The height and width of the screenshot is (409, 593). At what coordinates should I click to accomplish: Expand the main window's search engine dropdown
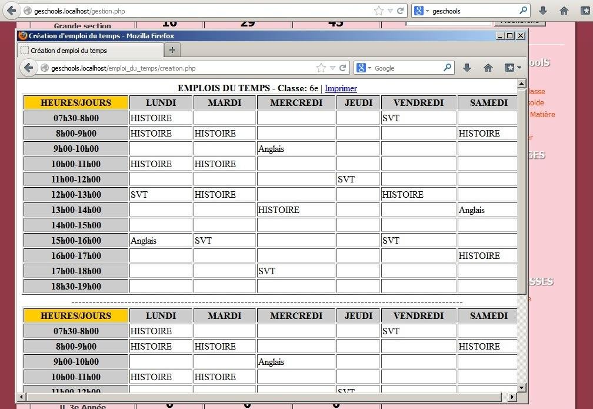tap(427, 11)
